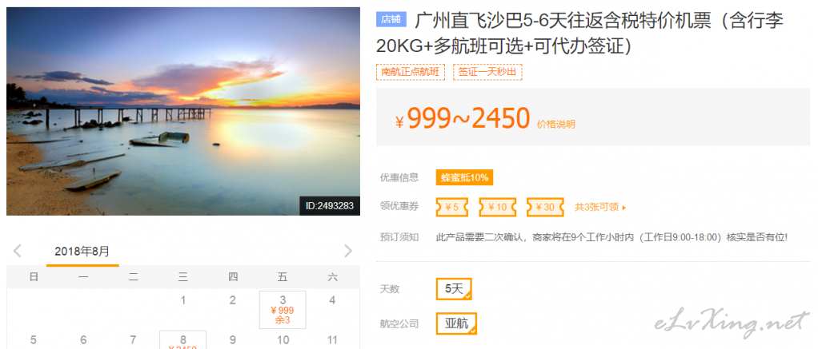
Task: Select the 2018年8月 month tab
Action: [x=82, y=252]
